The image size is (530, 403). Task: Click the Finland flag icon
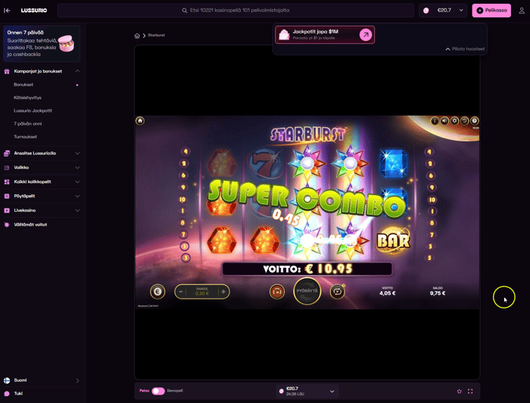(x=7, y=380)
